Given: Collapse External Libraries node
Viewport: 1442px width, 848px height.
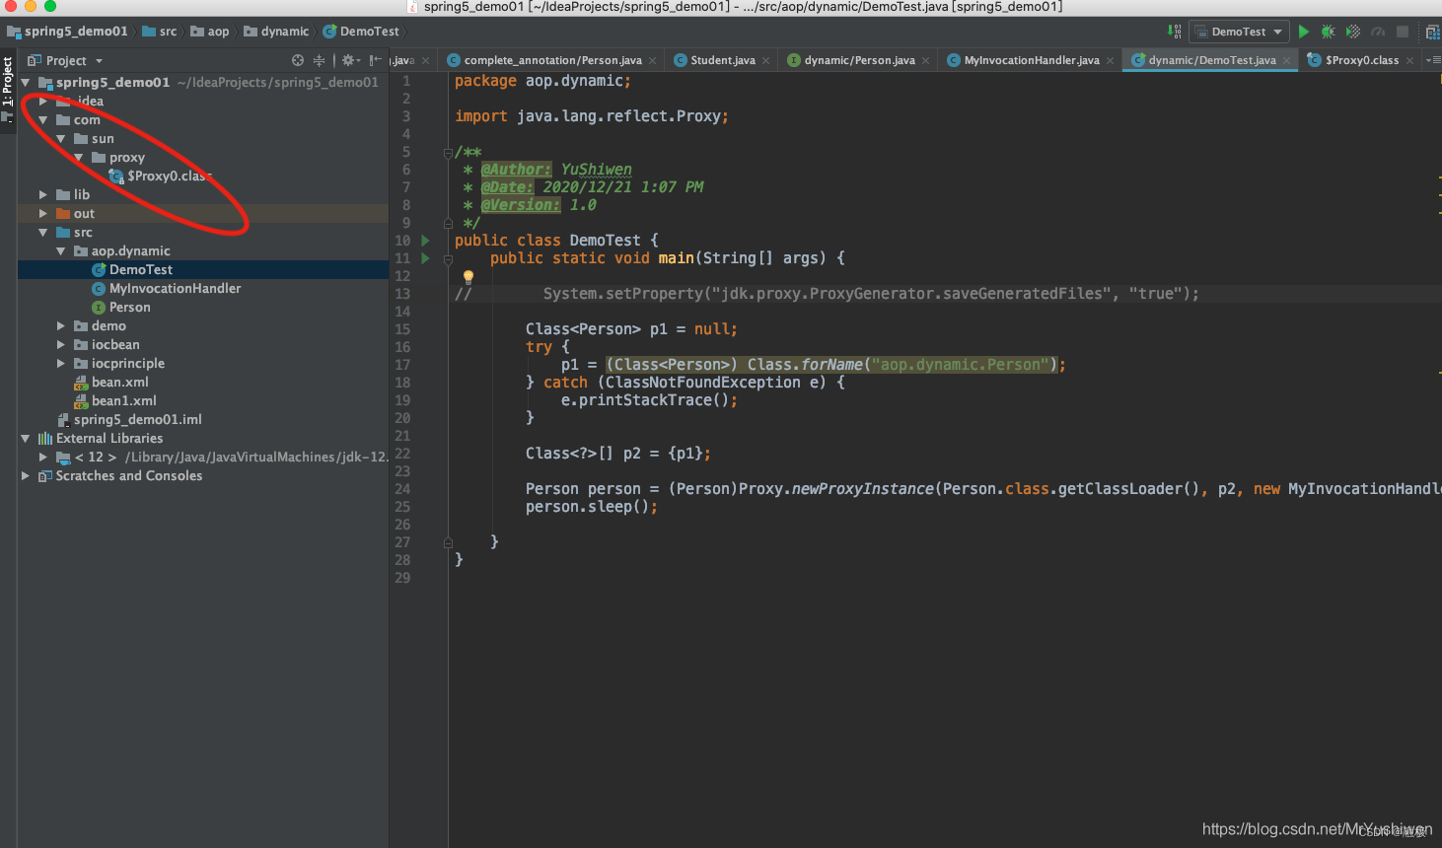Looking at the screenshot, I should [x=26, y=439].
